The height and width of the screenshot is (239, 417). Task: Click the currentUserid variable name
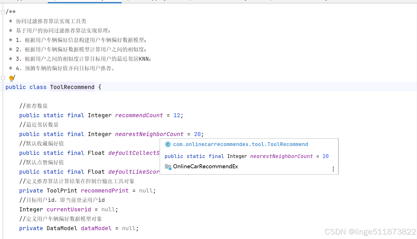point(69,209)
